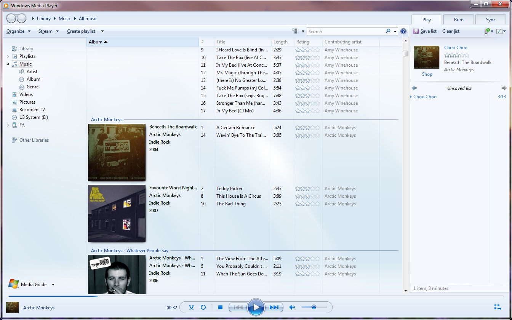Collapse the Music tree node
Image resolution: width=512 pixels, height=320 pixels.
point(8,64)
